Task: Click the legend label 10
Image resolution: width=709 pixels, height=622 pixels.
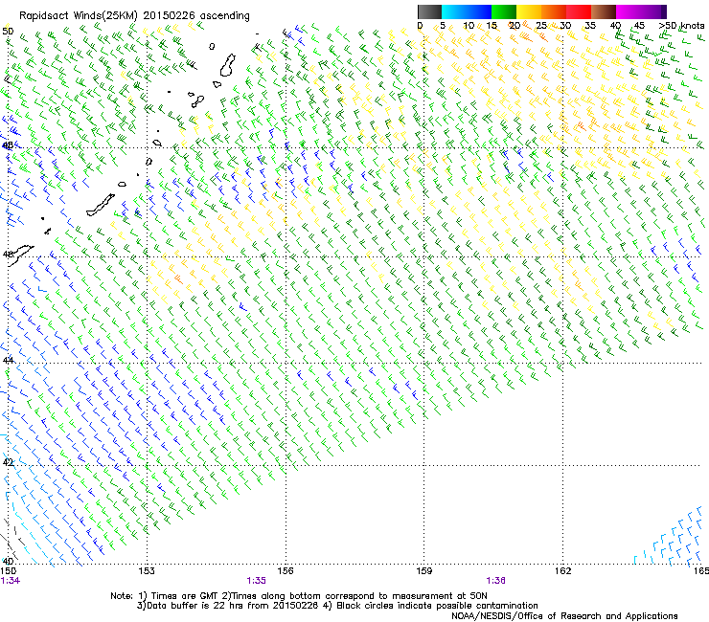Action: coord(469,26)
